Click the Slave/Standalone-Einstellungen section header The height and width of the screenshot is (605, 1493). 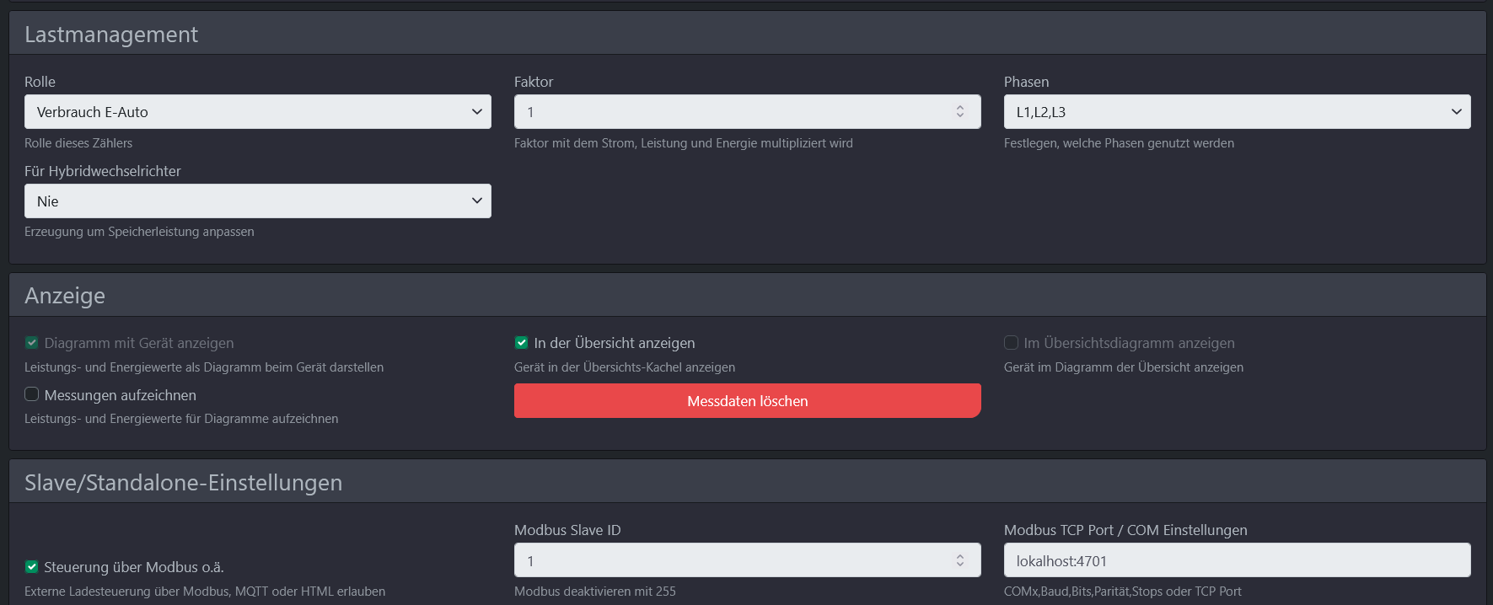[x=183, y=483]
